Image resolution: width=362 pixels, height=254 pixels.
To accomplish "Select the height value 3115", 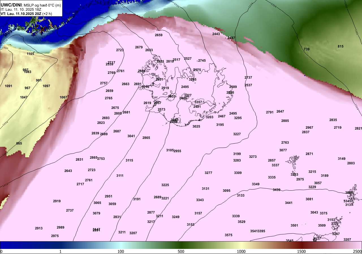I will pos(129,160).
